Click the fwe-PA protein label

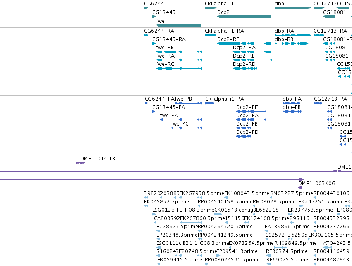169,116
